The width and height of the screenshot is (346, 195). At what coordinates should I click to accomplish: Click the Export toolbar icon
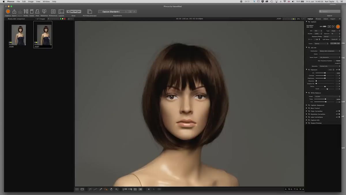(14, 12)
